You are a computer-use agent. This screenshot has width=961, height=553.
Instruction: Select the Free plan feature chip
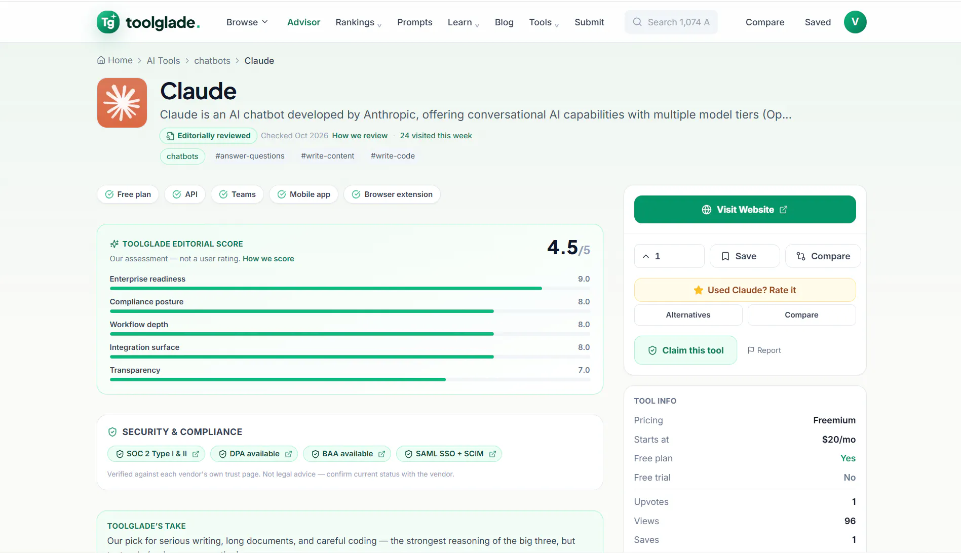tap(128, 194)
